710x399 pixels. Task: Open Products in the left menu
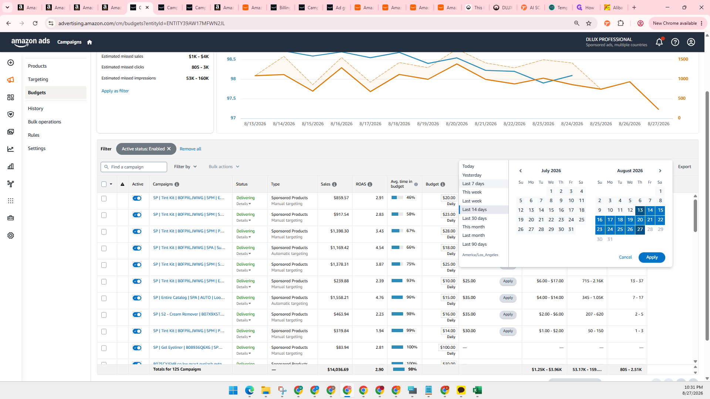tap(37, 66)
